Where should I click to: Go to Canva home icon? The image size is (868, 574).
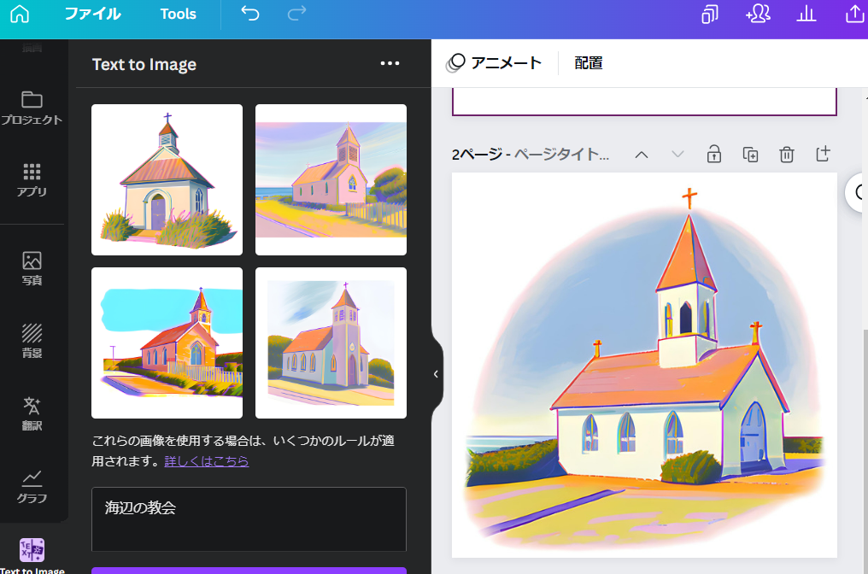20,14
